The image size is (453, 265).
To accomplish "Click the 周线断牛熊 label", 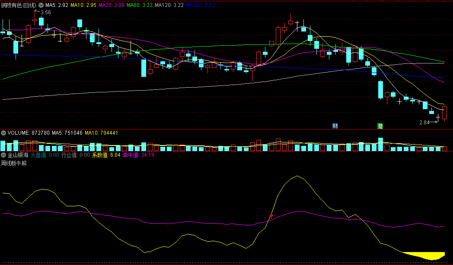I will (14, 163).
